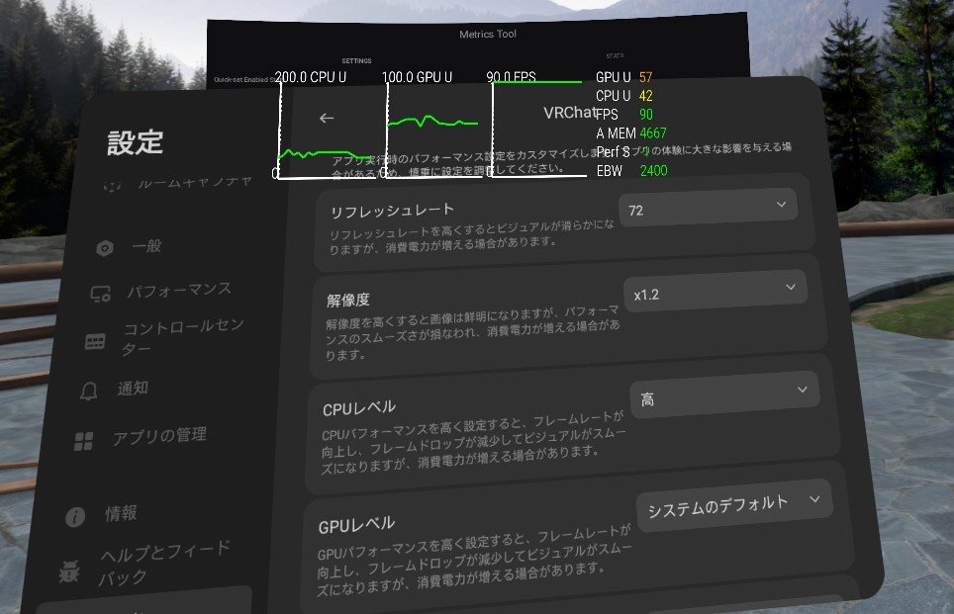Click the A MEM 4667 stat readout

[631, 133]
